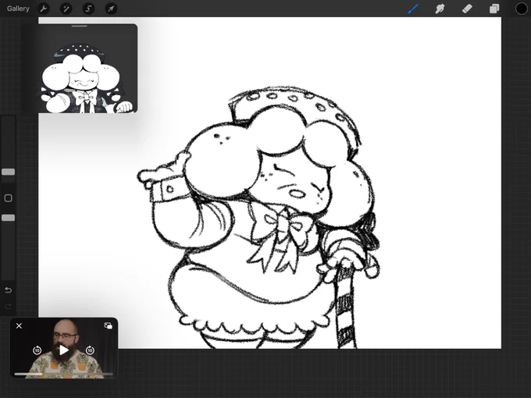Select the Brush tool
Screen dimensions: 531x398
413,9
